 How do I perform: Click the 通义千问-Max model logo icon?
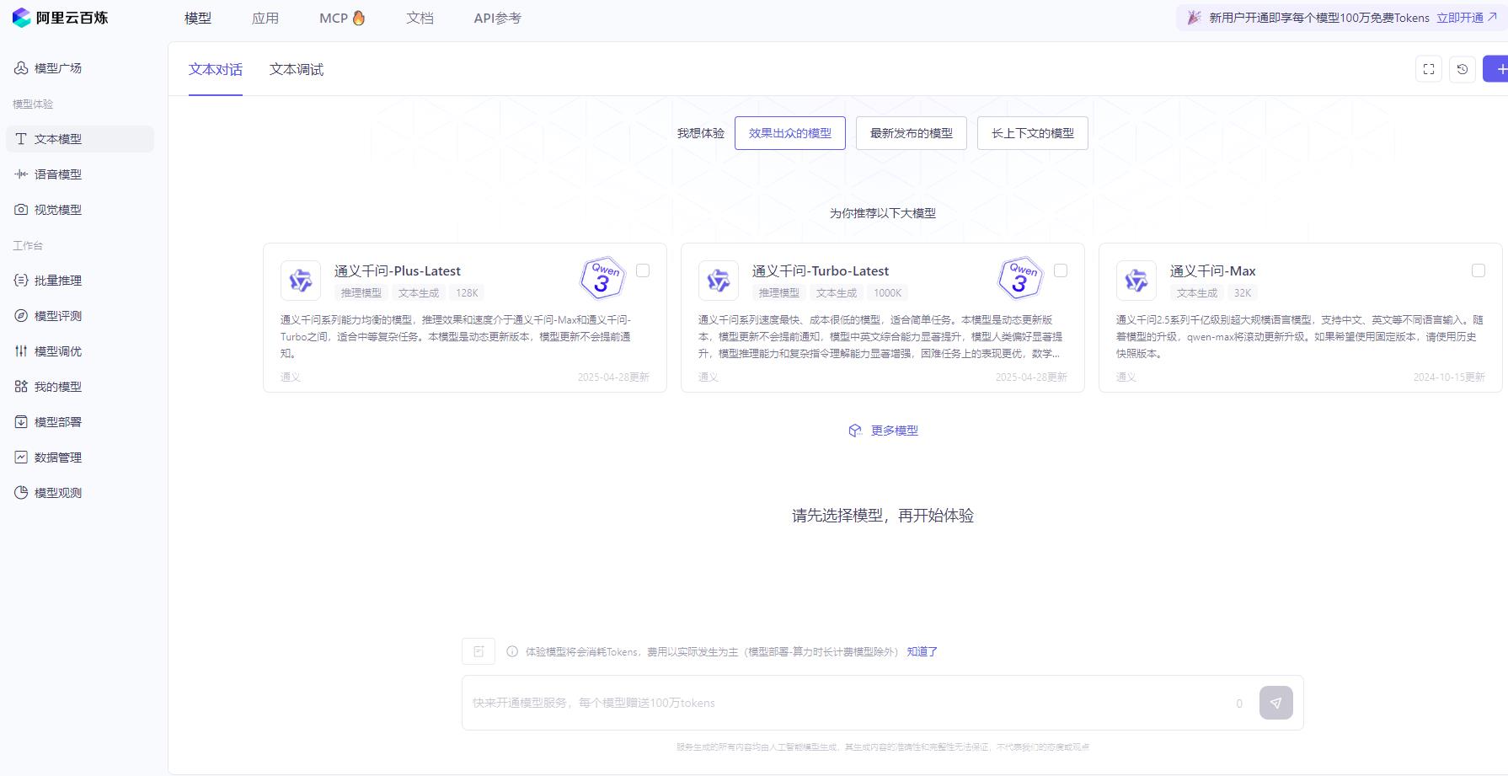tap(1136, 281)
